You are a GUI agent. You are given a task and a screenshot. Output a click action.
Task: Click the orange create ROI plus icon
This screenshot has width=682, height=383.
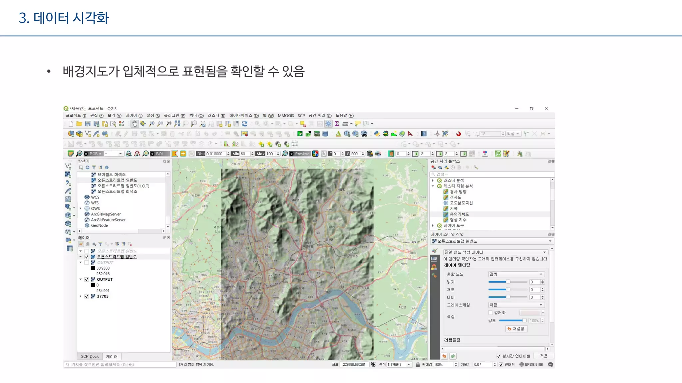[183, 154]
